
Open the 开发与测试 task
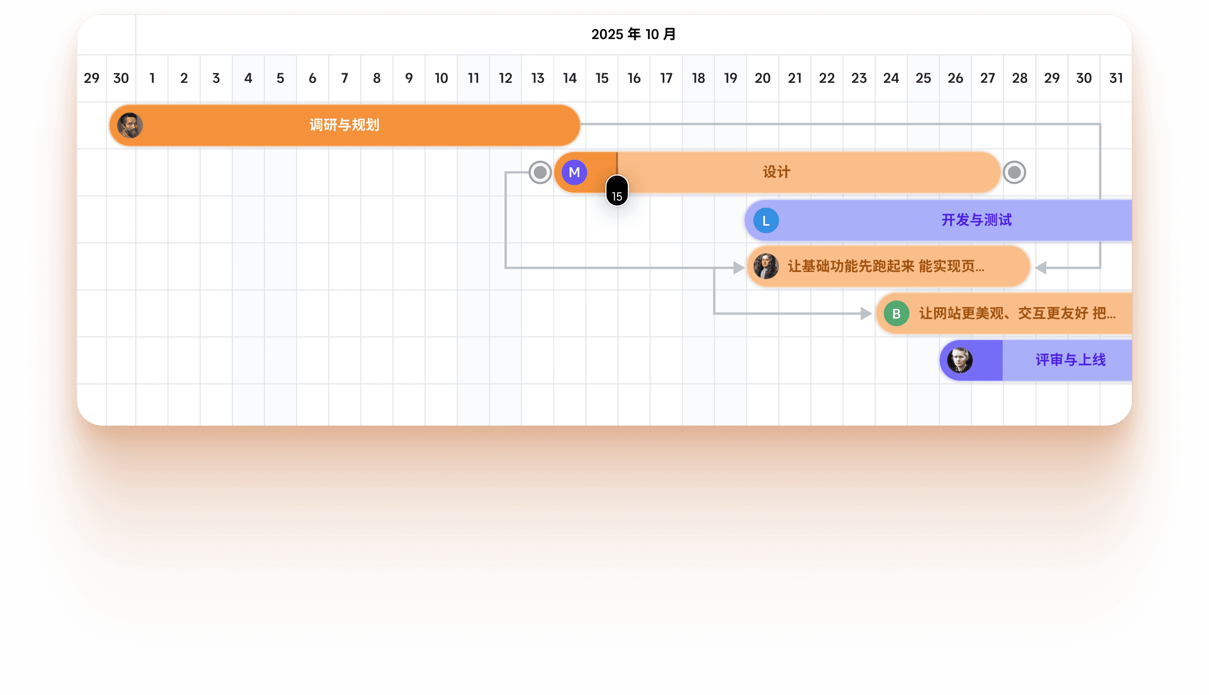(x=976, y=220)
